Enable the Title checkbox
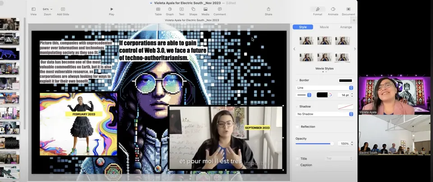433x182 pixels. click(297, 159)
